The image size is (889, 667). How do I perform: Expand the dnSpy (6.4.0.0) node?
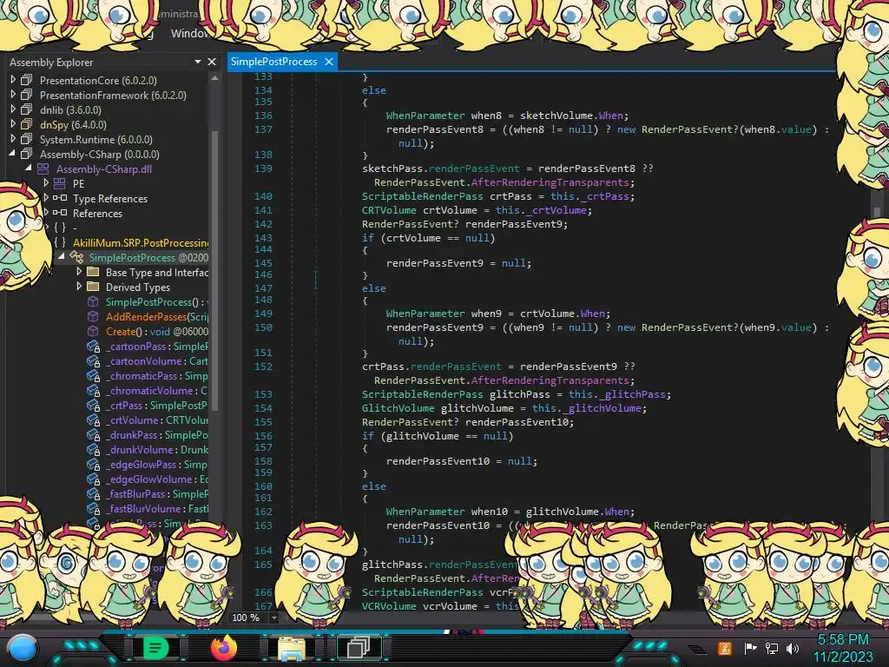[x=12, y=124]
